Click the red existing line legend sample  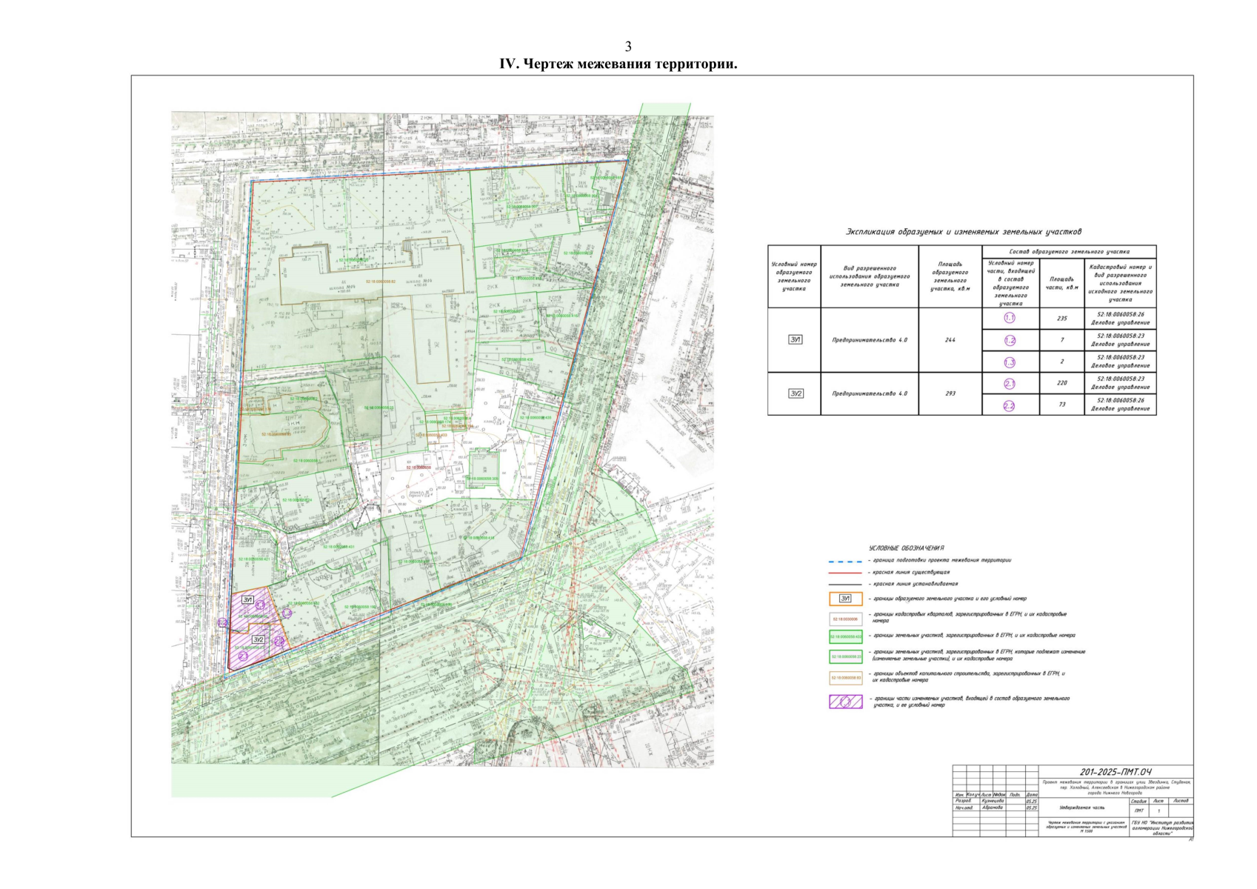[845, 573]
